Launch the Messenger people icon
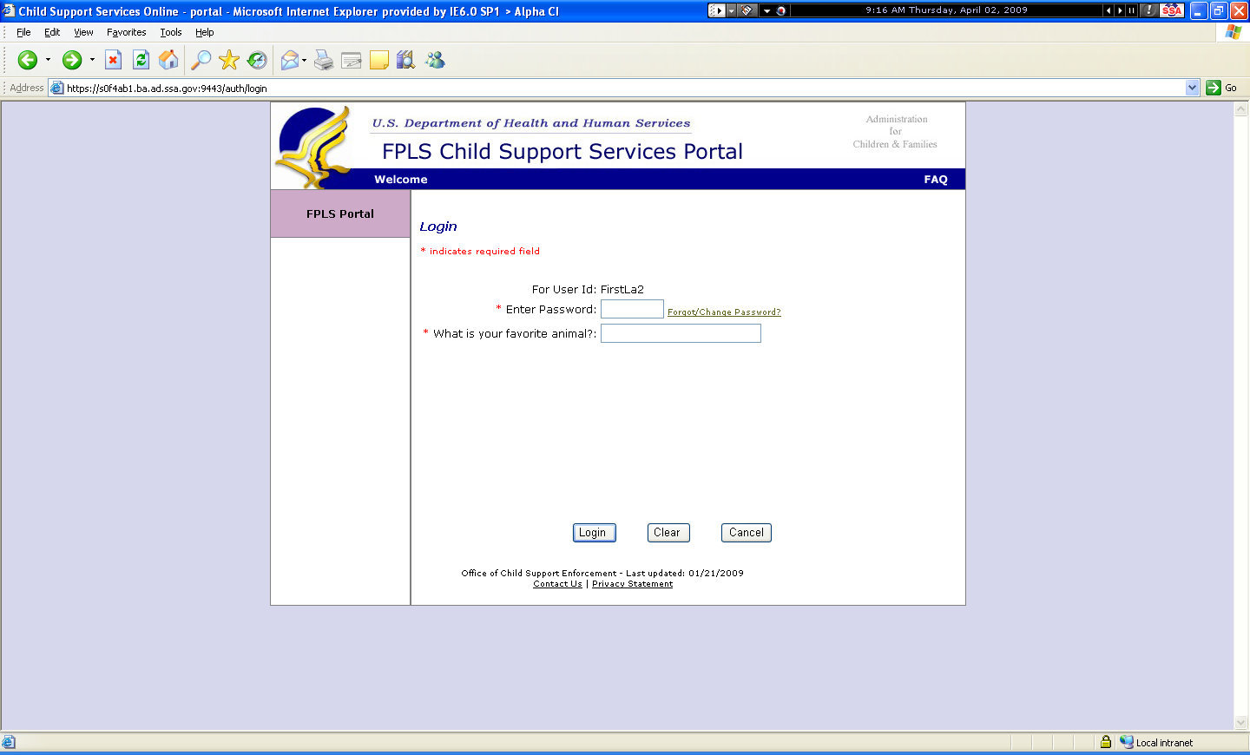Image resolution: width=1250 pixels, height=755 pixels. click(435, 60)
